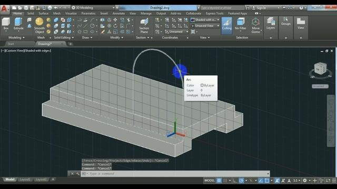Open file using the folder icon

[20, 8]
